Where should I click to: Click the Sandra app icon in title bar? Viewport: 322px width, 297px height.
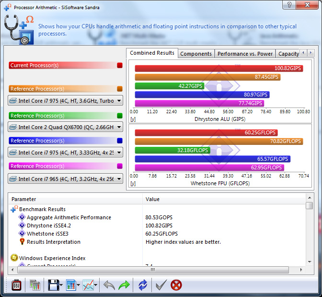pos(7,7)
